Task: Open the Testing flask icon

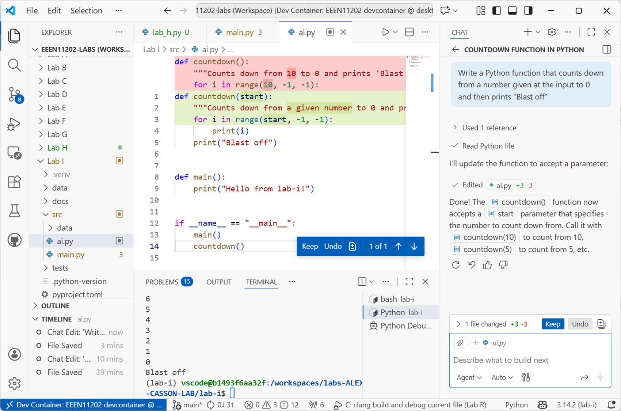Action: (14, 211)
